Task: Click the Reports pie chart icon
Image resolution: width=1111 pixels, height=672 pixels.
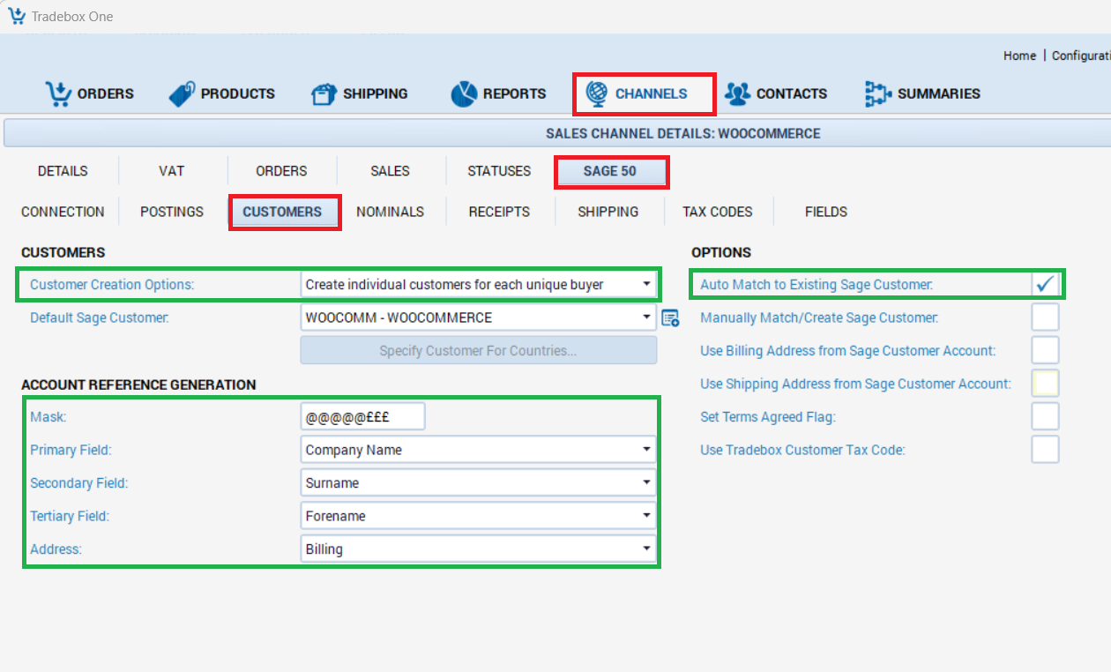Action: point(464,93)
